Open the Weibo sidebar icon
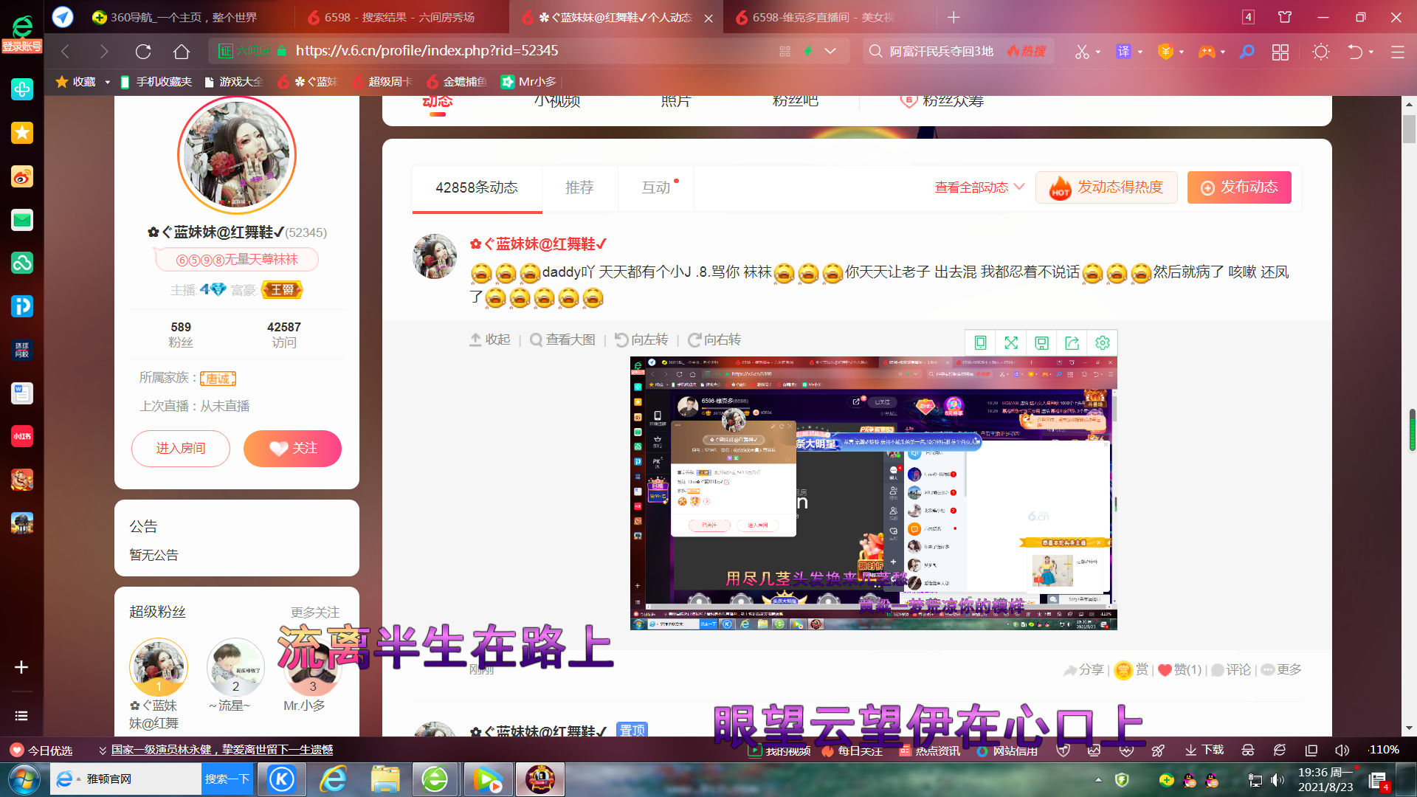This screenshot has width=1417, height=797. click(x=22, y=176)
